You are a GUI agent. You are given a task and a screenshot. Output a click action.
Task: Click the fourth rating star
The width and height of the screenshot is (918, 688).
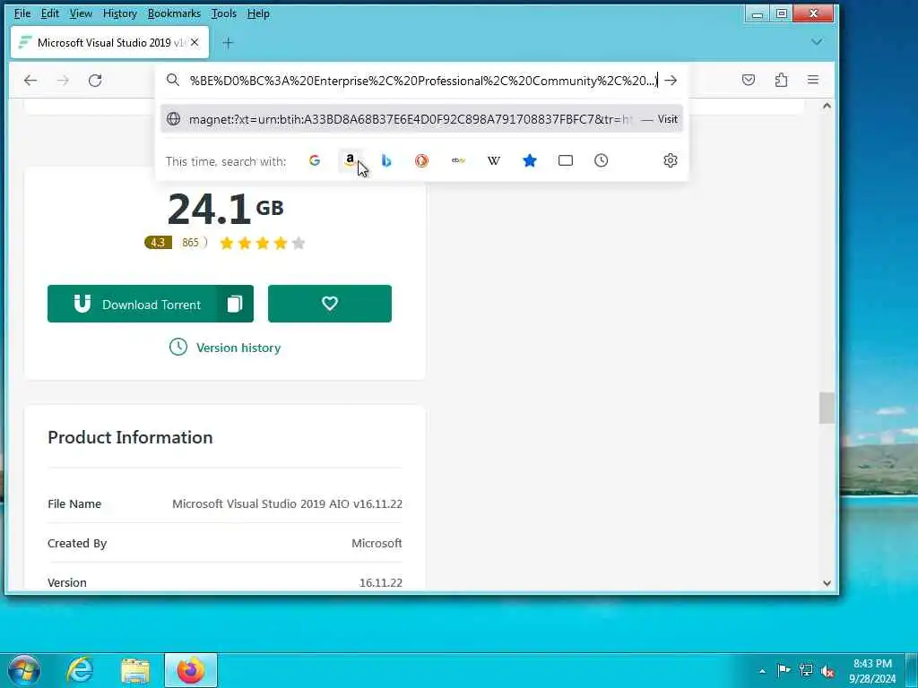(281, 243)
